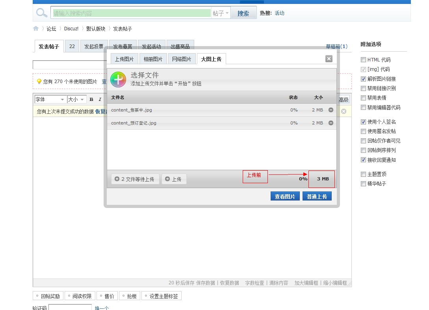
Task: Dismiss the unsaved data notice
Action: pos(344,111)
